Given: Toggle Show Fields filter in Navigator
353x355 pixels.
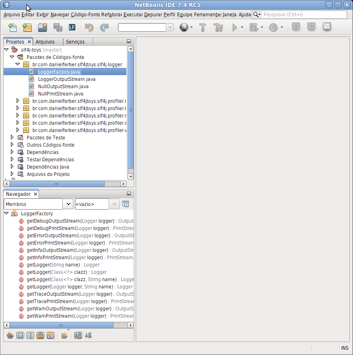Looking at the screenshot, I should point(20,336).
